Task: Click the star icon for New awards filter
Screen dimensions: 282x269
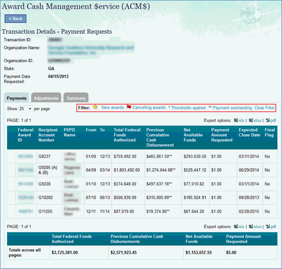Action: tap(95, 108)
